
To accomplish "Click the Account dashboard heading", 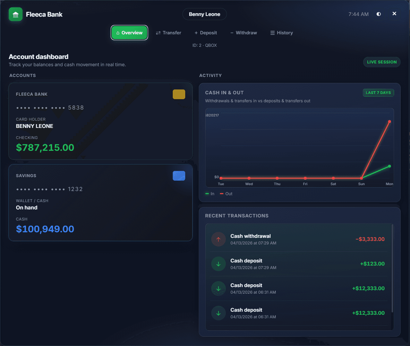I will click(39, 57).
